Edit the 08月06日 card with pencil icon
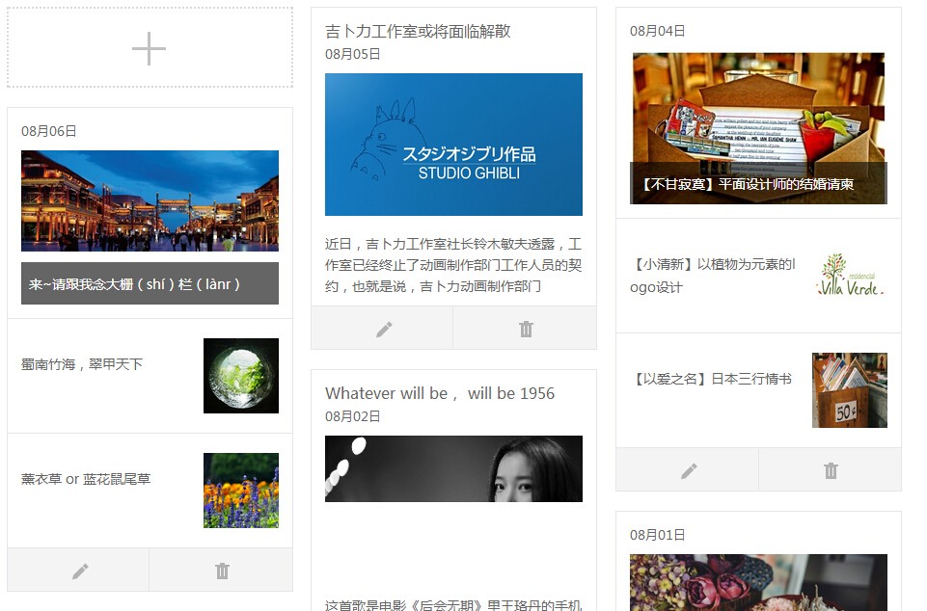 point(80,571)
